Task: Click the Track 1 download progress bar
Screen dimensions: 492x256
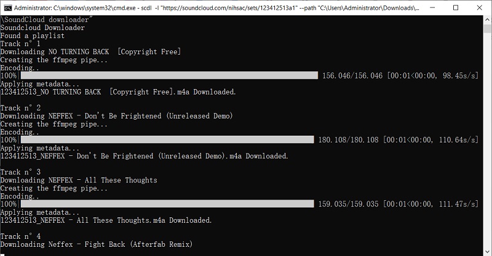Action: [169, 76]
